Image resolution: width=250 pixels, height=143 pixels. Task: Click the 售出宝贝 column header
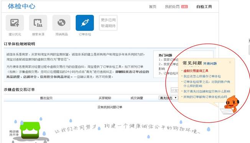46,98
